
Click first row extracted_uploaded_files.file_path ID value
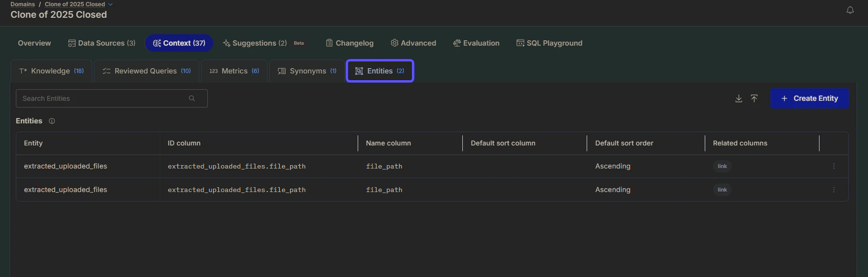pos(237,166)
